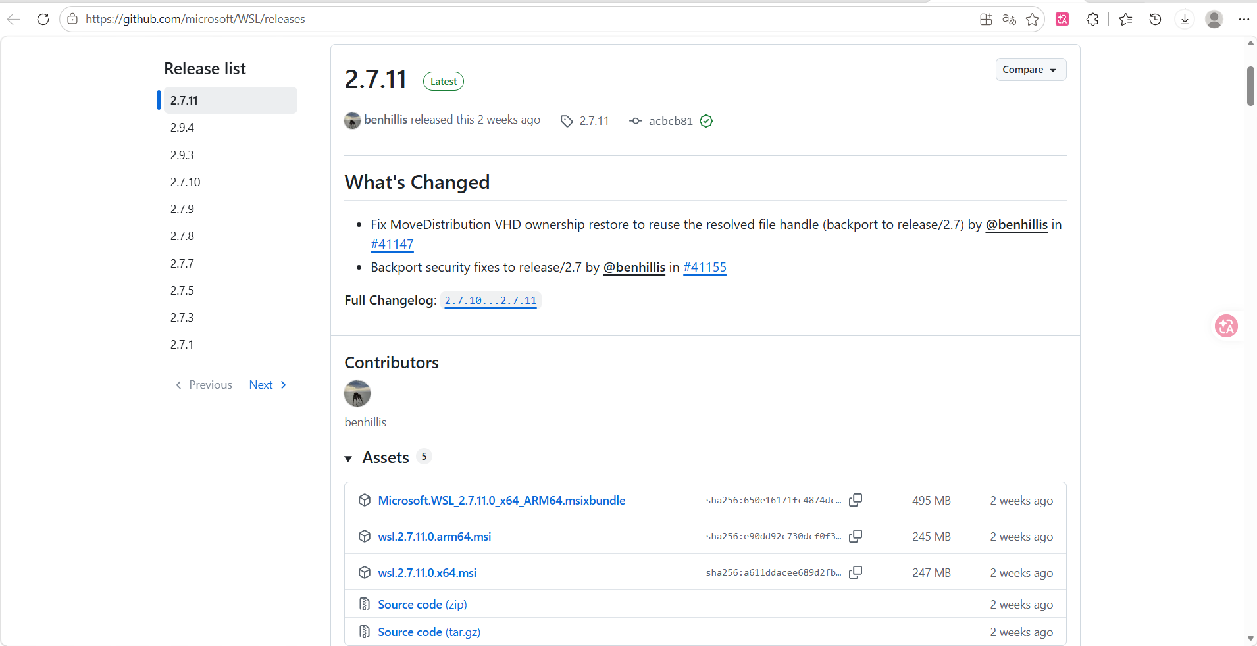The height and width of the screenshot is (646, 1257).
Task: Copy sha256 of the arm64.msi asset
Action: coord(856,536)
